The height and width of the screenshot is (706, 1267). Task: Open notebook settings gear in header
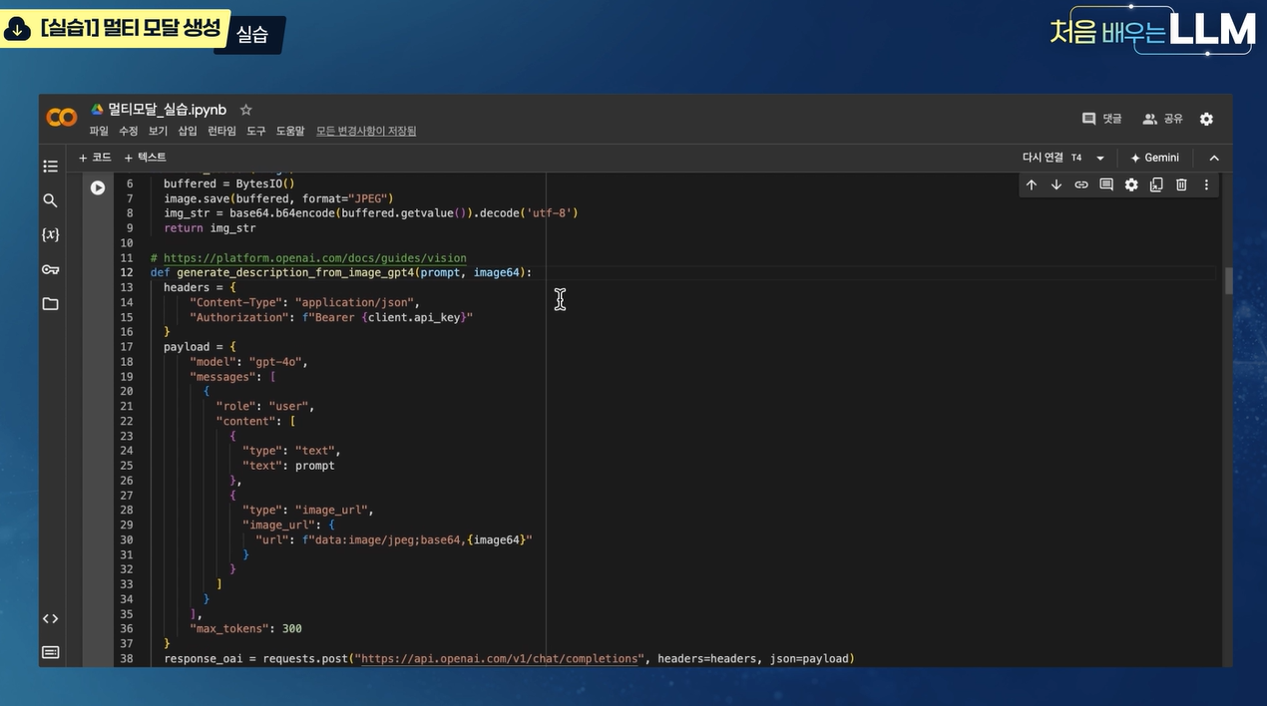point(1206,119)
